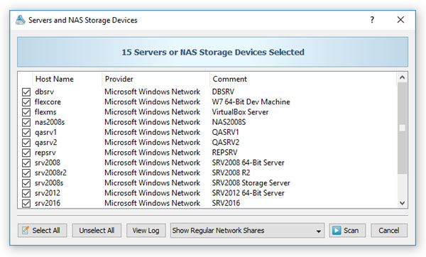The image size is (426, 257).
Task: Click the Cancel button
Action: [x=389, y=230]
